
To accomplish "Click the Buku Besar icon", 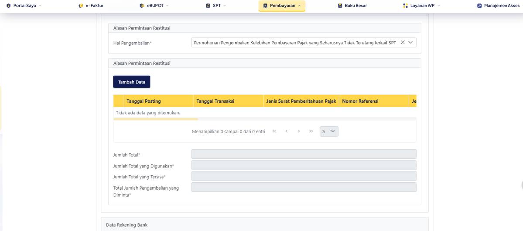I will 340,6.
